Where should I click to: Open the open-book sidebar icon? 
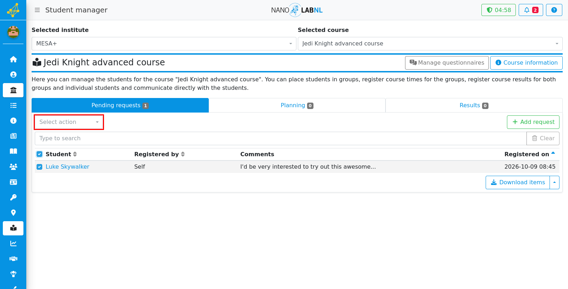pos(13,151)
